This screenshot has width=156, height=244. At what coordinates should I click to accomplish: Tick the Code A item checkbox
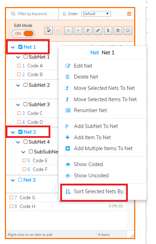tap(19, 66)
